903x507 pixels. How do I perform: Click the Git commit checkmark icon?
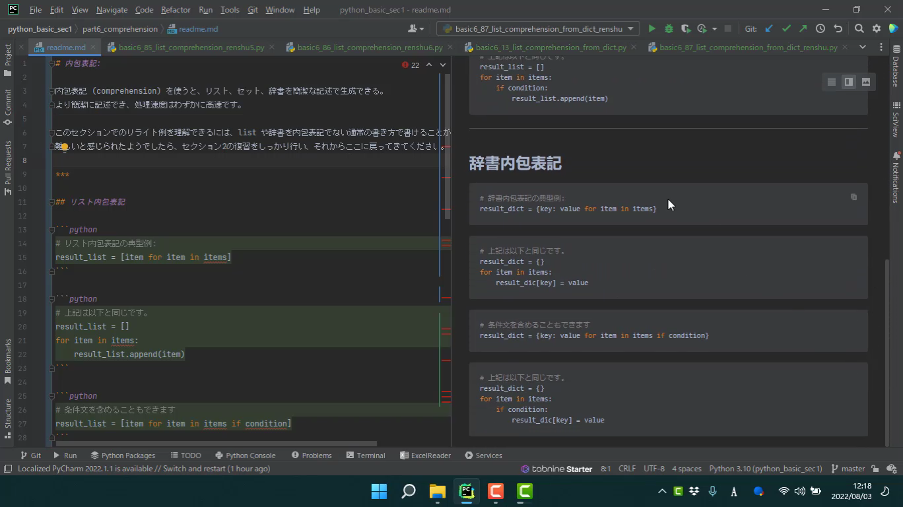click(786, 28)
